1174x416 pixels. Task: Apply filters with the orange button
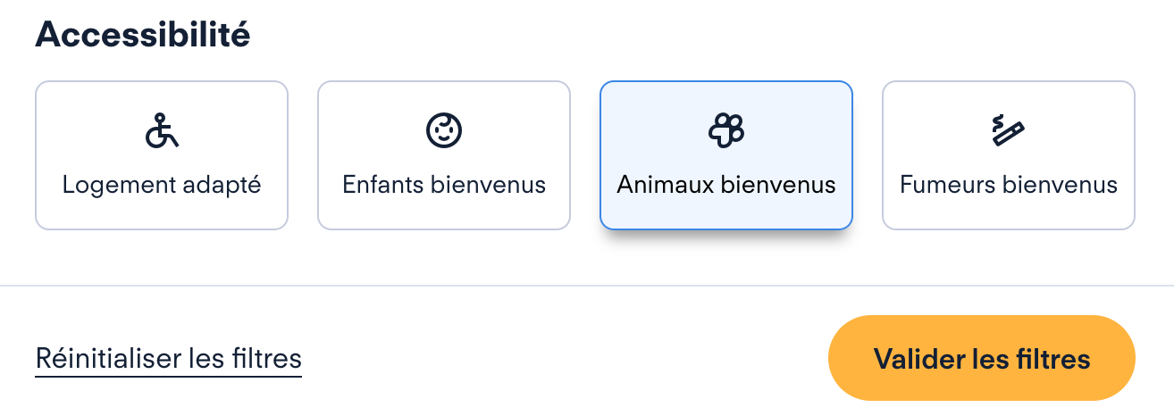pos(982,358)
